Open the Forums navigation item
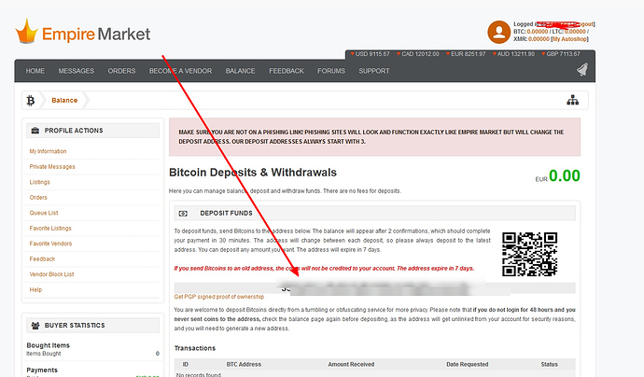Screen dimensions: 644x377 coord(330,71)
